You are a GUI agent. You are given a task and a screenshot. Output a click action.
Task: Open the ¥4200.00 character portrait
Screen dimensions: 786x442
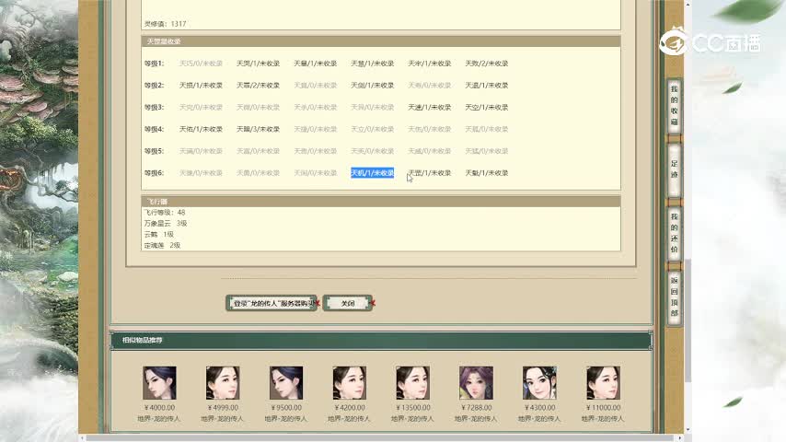coord(349,382)
